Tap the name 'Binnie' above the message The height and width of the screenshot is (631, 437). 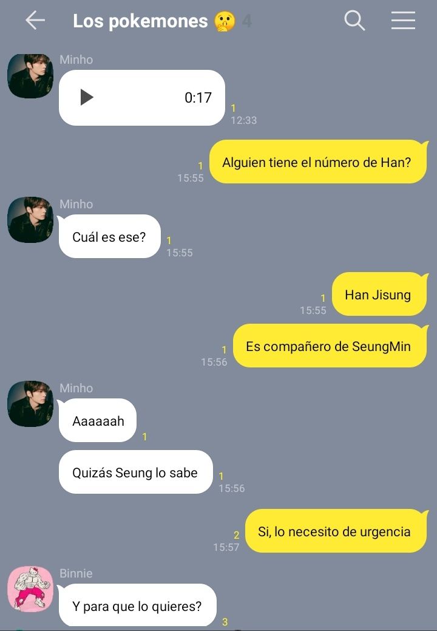(76, 573)
